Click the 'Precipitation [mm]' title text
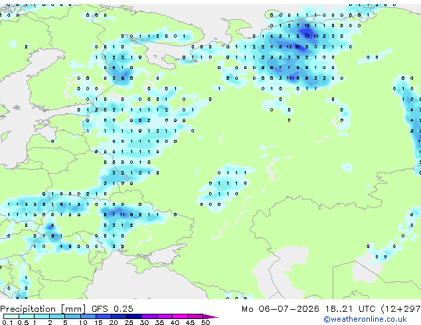 [43, 309]
